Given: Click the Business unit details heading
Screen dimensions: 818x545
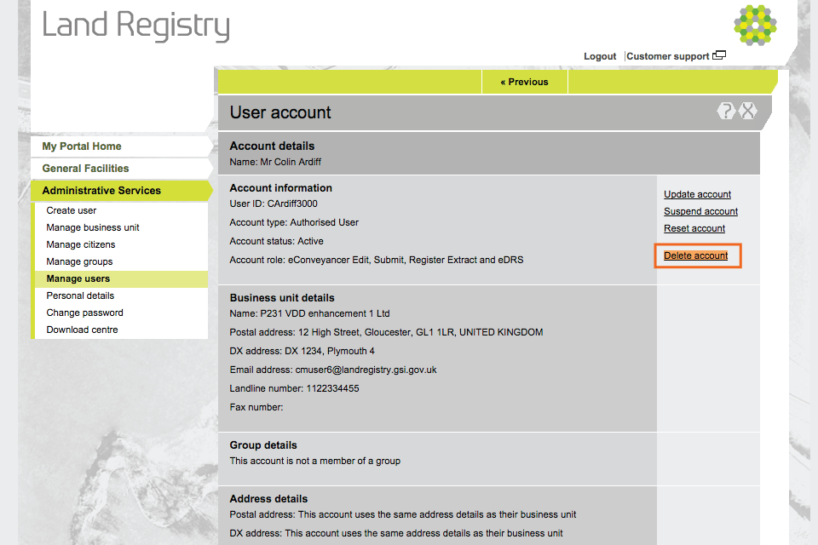Looking at the screenshot, I should [x=282, y=298].
